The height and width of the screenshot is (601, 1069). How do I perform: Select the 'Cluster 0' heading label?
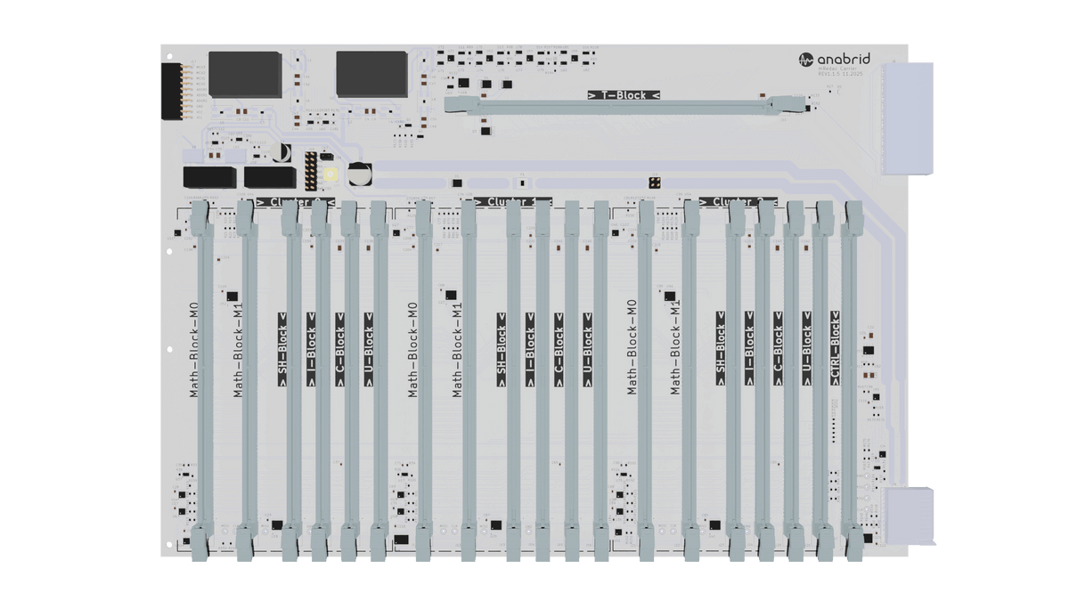(x=294, y=202)
